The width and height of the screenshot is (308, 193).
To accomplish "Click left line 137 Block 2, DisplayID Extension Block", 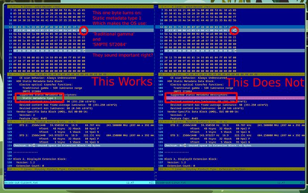I will click(40, 159).
